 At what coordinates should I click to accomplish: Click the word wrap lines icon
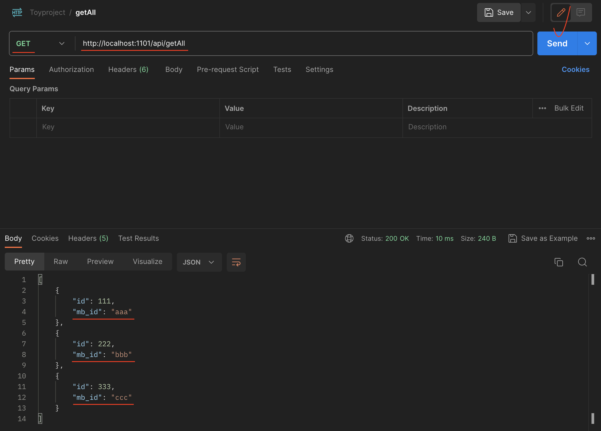coord(236,262)
